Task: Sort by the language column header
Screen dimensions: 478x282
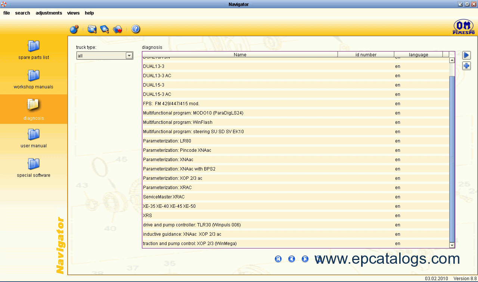Action: click(x=418, y=54)
